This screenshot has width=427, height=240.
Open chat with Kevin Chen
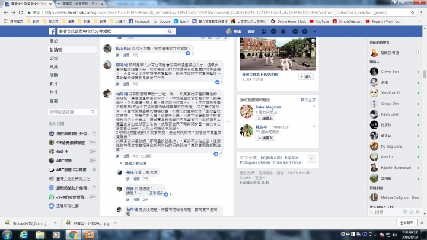coord(394,114)
